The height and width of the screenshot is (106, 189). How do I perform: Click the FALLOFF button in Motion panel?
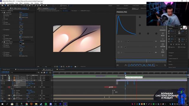coord(163,40)
